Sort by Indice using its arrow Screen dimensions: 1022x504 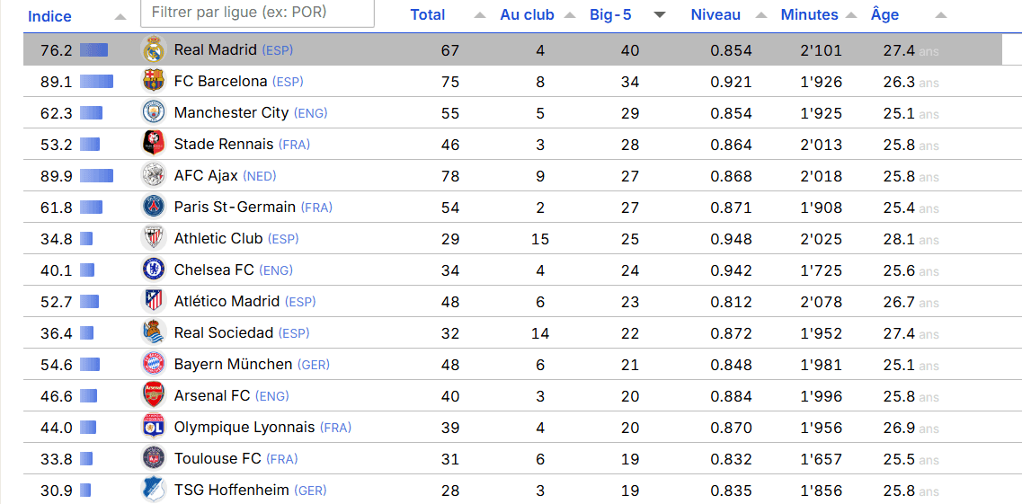[x=120, y=17]
